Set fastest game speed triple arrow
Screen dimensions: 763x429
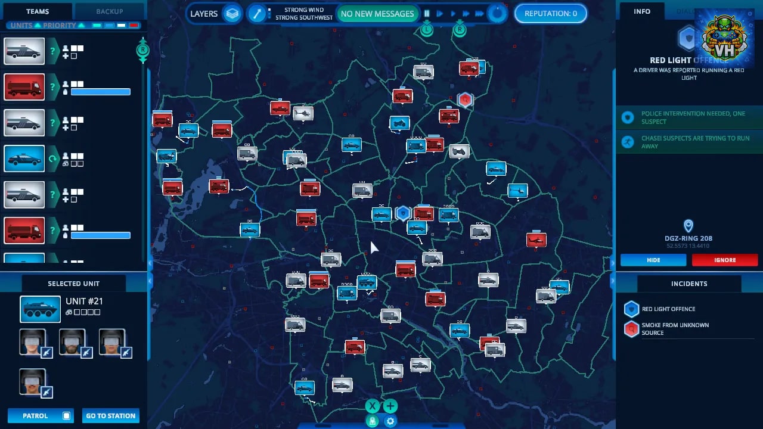pos(479,14)
